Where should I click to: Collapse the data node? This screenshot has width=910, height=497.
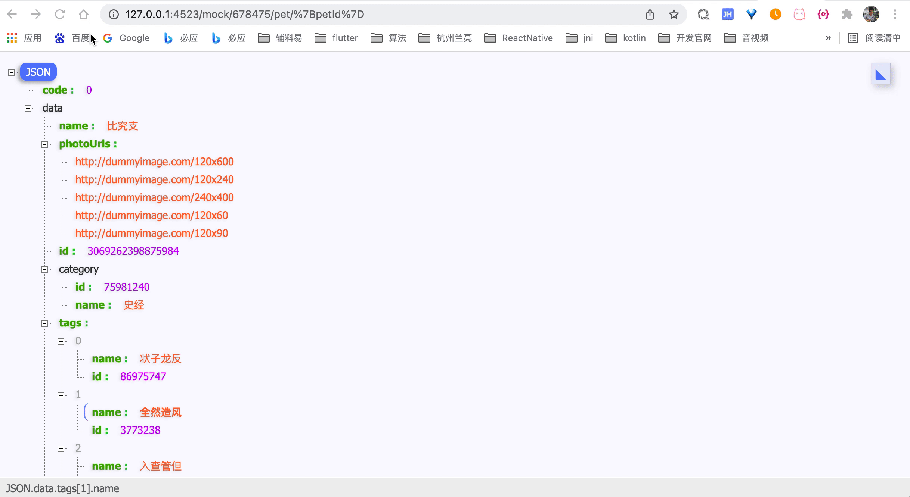[28, 109]
